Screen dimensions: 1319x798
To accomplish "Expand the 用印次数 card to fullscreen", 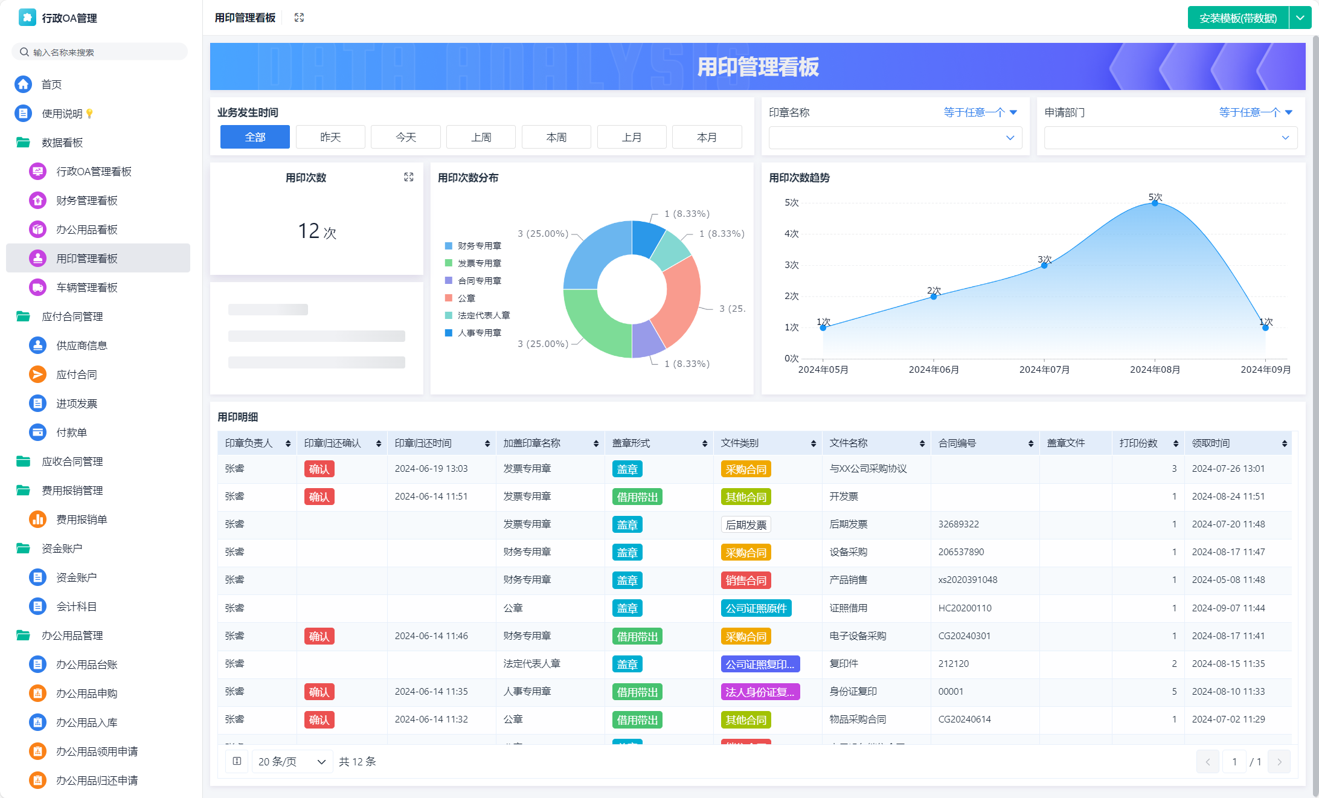I will click(x=409, y=177).
